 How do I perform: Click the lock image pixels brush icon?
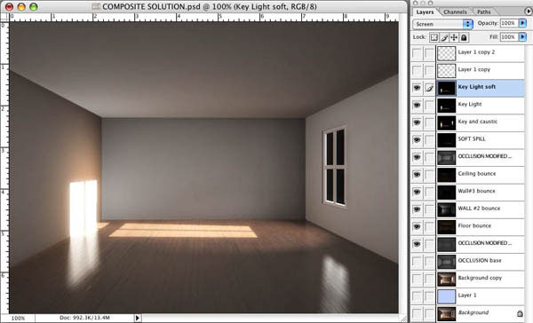coord(444,37)
